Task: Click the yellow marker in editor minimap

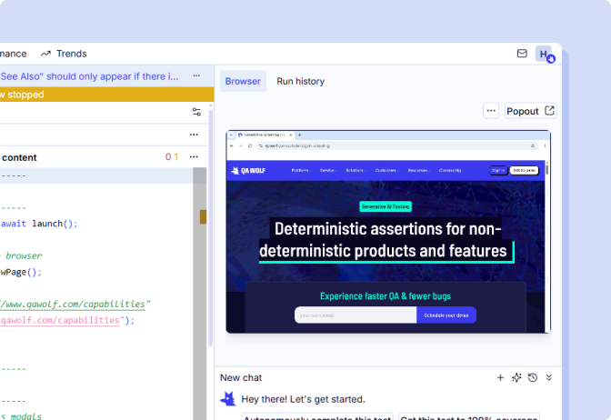Action: [x=203, y=216]
